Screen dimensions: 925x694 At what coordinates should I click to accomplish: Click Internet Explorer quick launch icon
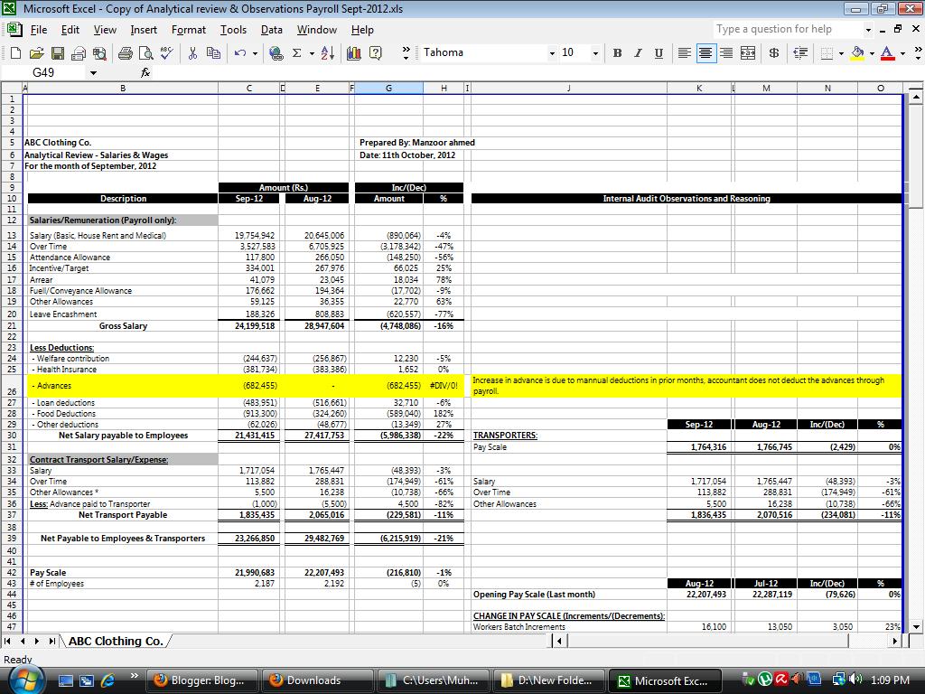tap(108, 680)
